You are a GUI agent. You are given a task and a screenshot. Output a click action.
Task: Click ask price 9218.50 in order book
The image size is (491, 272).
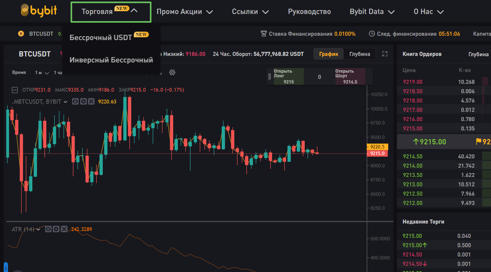(x=413, y=91)
